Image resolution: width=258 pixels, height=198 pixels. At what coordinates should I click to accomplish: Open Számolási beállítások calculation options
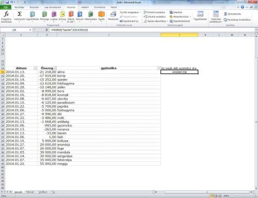(x=216, y=17)
